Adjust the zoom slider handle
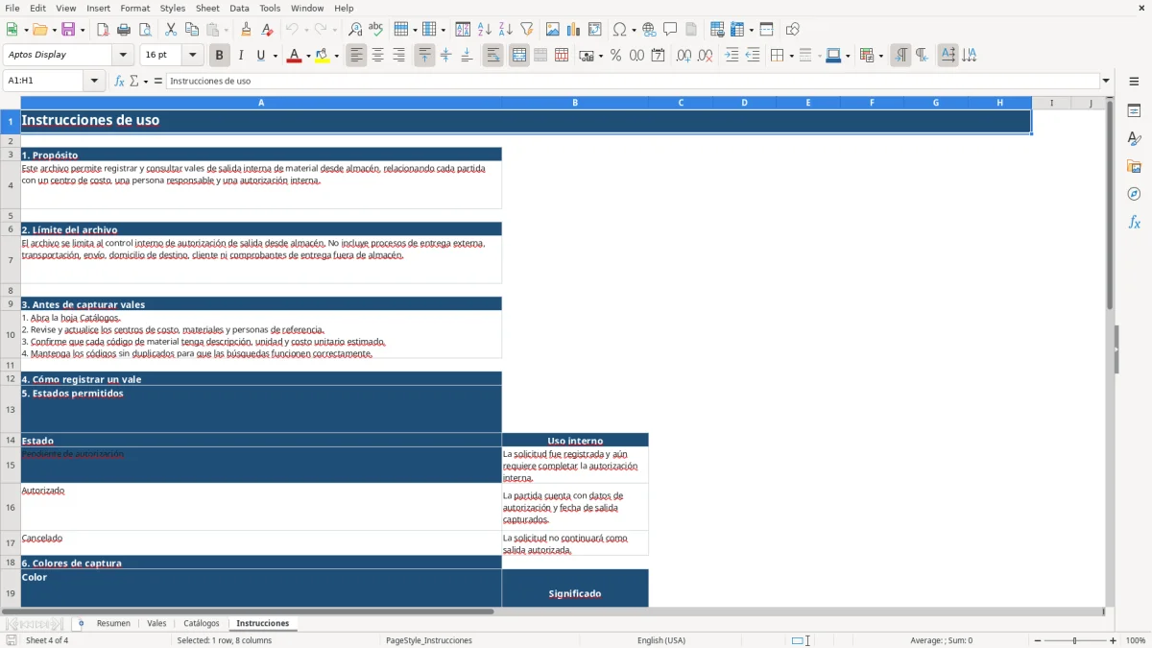The width and height of the screenshot is (1152, 648). (1075, 640)
